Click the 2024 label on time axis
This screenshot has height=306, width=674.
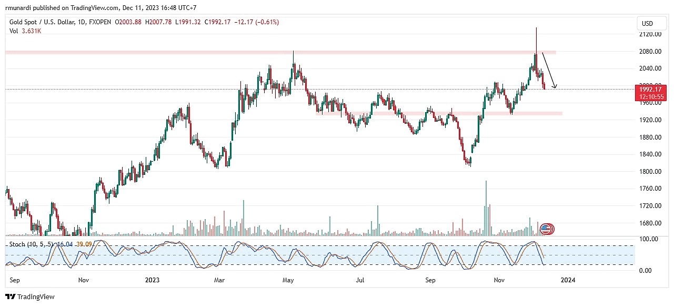(x=568, y=280)
